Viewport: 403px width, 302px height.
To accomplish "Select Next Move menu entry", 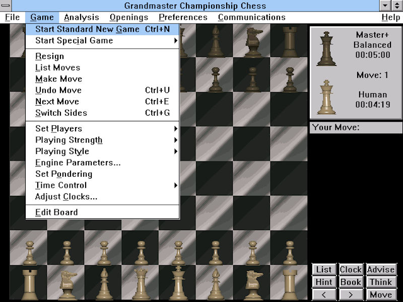I will click(x=102, y=101).
